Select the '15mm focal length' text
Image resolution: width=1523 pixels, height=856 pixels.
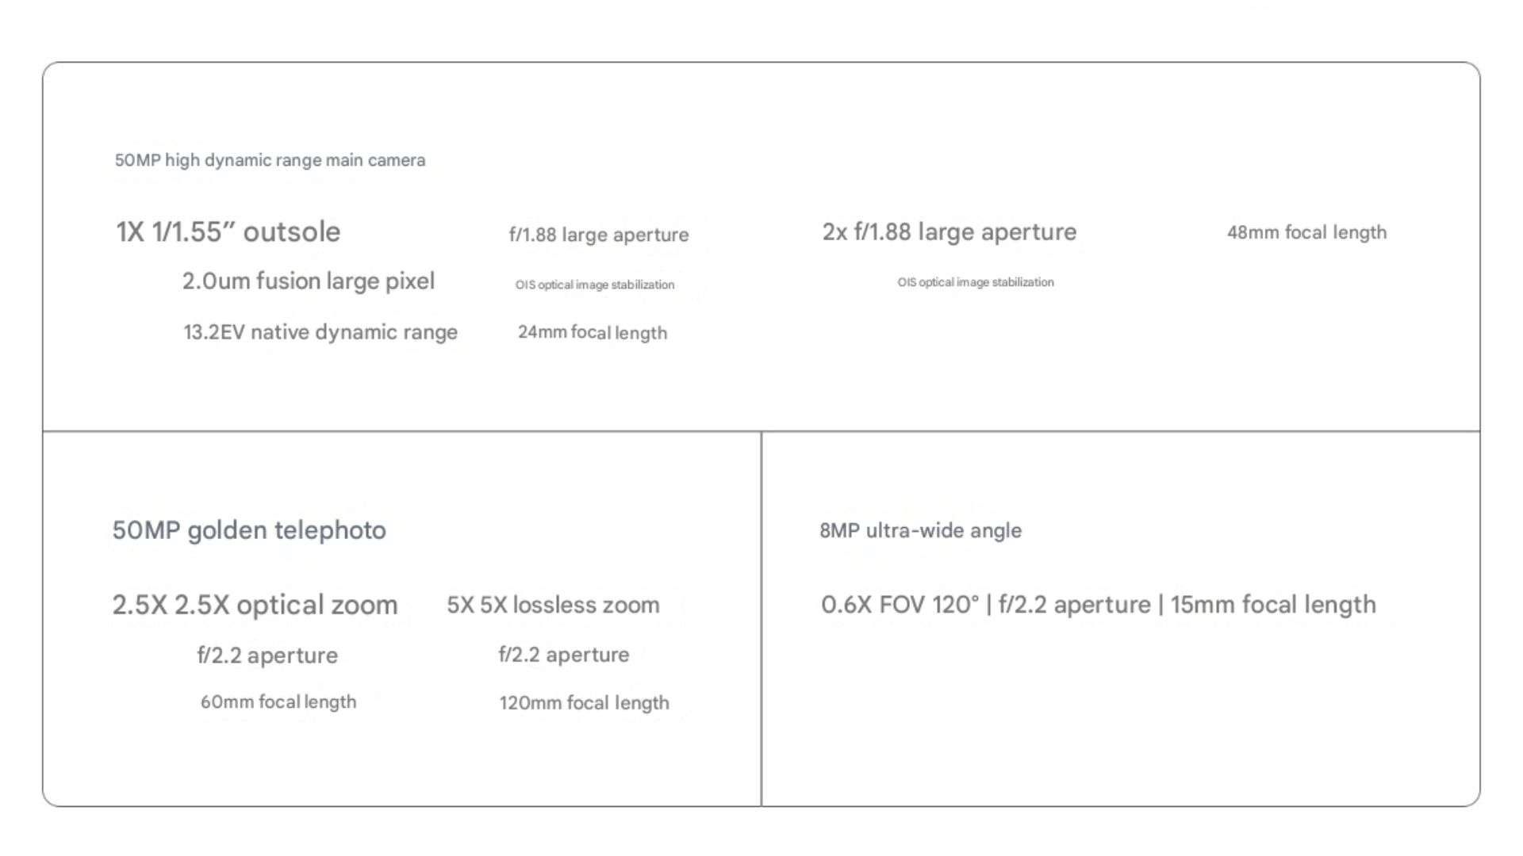(x=1273, y=605)
